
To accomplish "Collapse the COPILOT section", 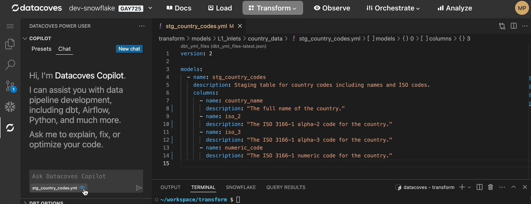I will coord(25,38).
